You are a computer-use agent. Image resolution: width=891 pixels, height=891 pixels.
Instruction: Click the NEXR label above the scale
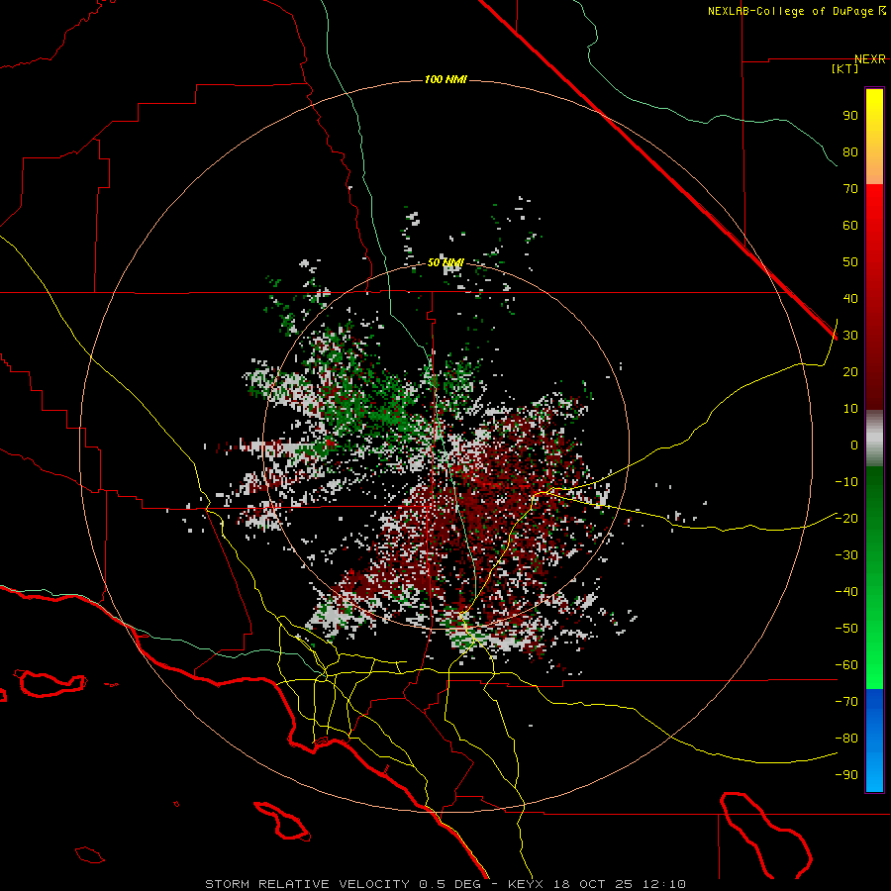point(870,59)
